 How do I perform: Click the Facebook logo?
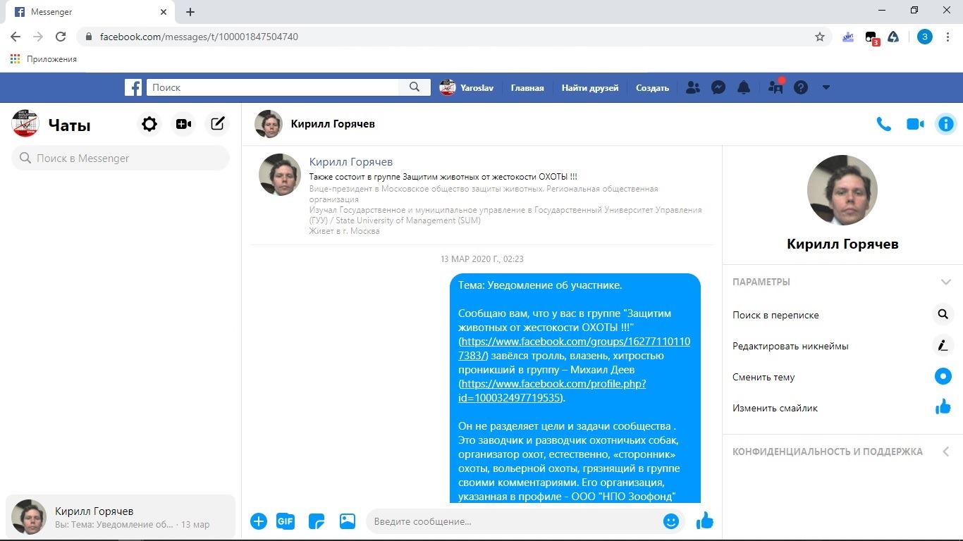pos(133,87)
